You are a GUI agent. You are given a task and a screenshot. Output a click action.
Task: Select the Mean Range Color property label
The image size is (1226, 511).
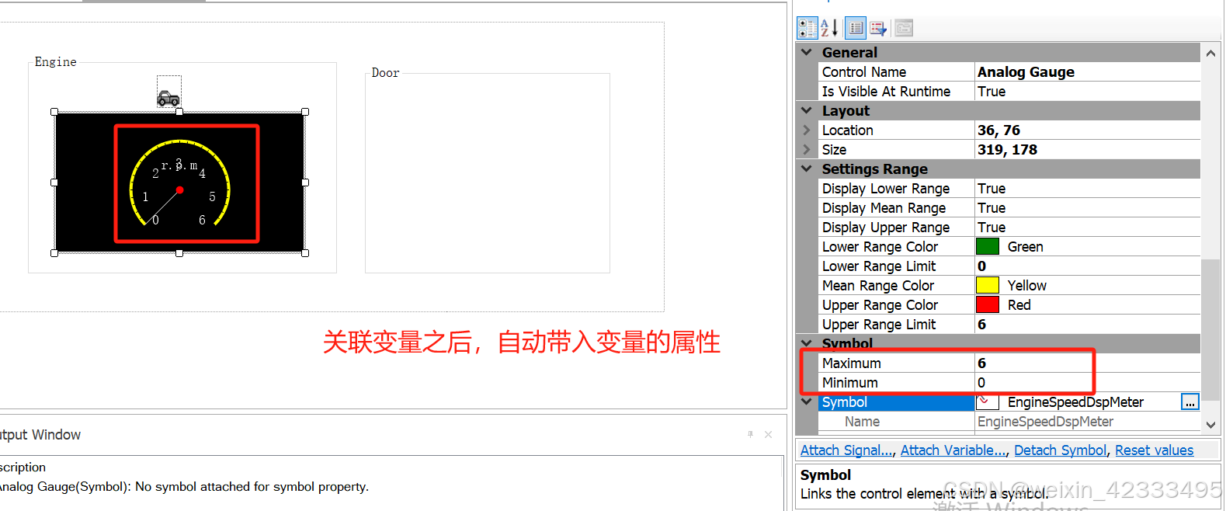point(878,285)
